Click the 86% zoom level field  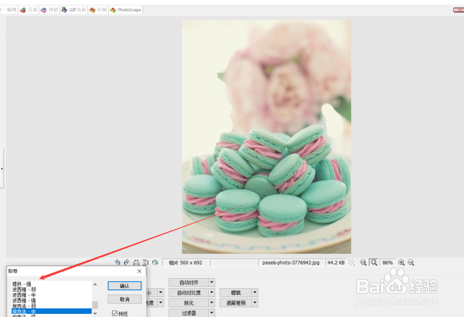click(x=387, y=263)
